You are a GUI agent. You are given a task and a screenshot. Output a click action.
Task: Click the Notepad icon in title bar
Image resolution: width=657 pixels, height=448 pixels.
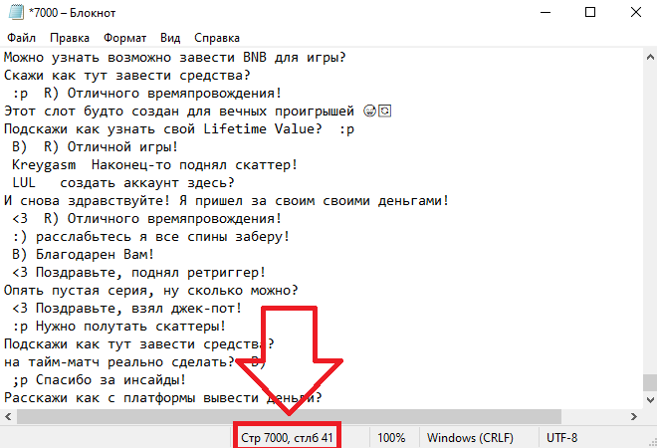[16, 12]
